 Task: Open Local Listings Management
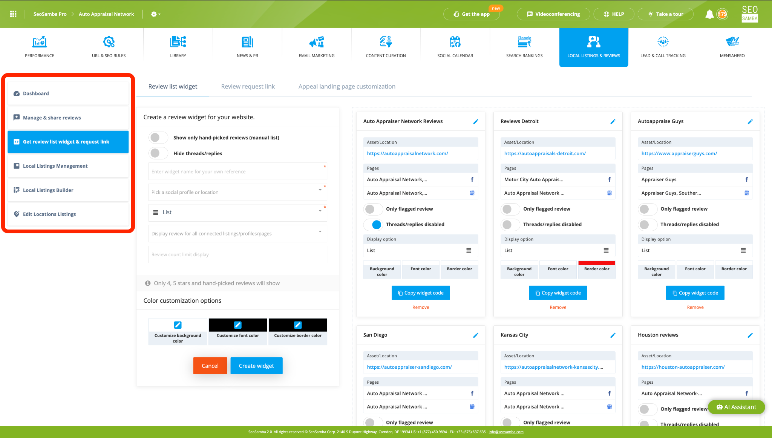click(x=68, y=166)
